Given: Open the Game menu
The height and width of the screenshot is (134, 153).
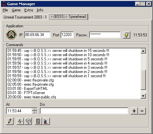Looking at the screenshot, I should point(16,10).
